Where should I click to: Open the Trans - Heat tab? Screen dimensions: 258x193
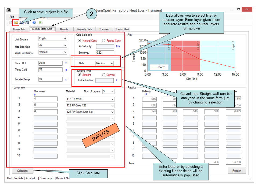(x=122, y=29)
